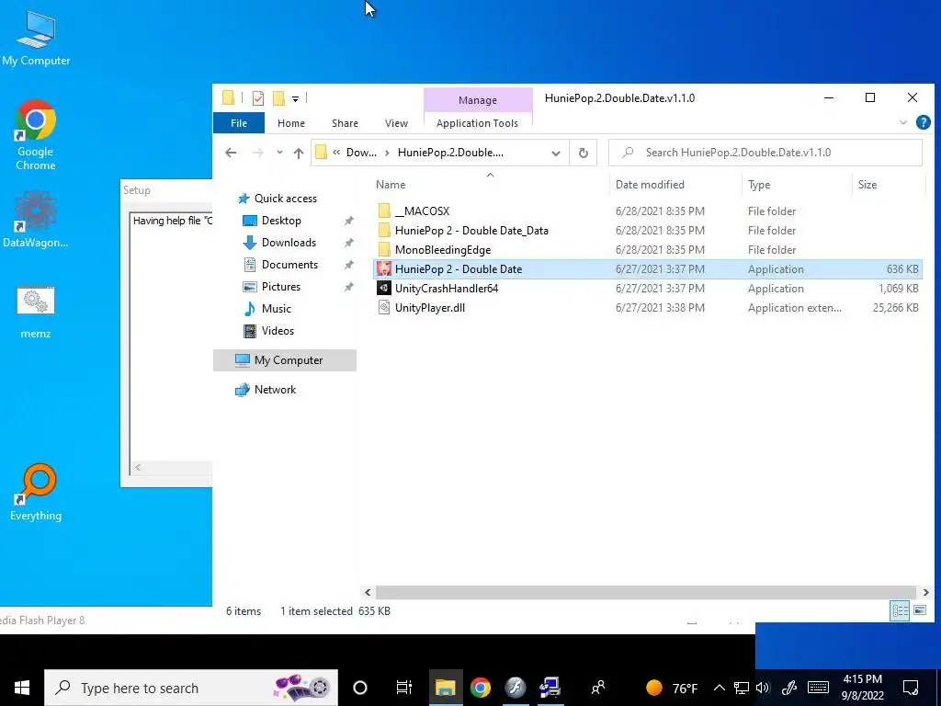Screen dimensions: 941x706
Task: Switch to the View ribbon tab
Action: click(396, 123)
